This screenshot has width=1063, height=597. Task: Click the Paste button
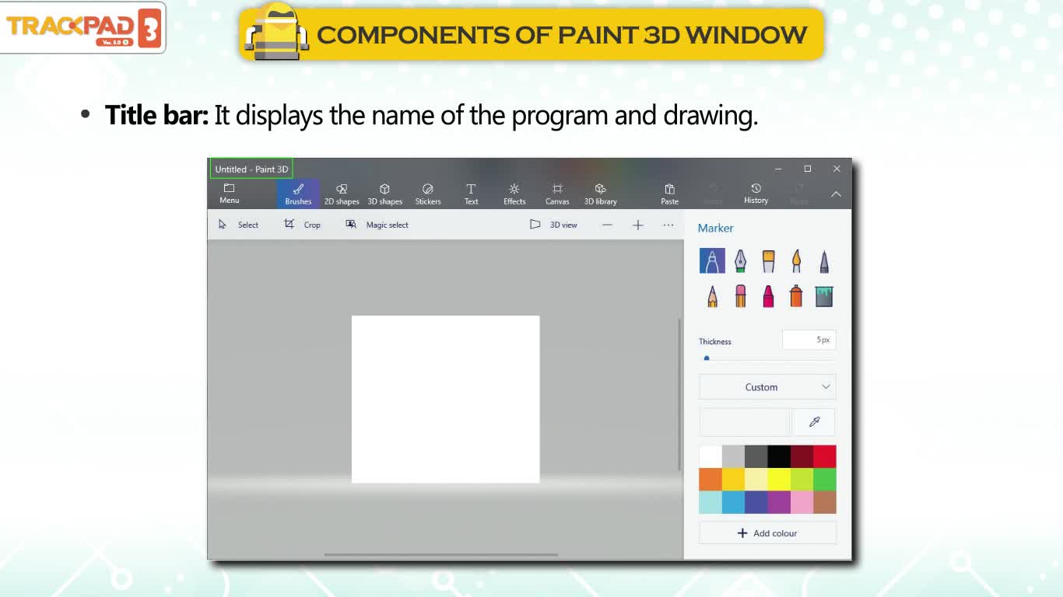tap(669, 194)
